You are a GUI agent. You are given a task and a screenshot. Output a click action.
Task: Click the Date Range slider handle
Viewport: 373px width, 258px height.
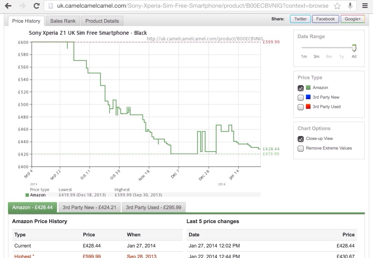[x=354, y=48]
